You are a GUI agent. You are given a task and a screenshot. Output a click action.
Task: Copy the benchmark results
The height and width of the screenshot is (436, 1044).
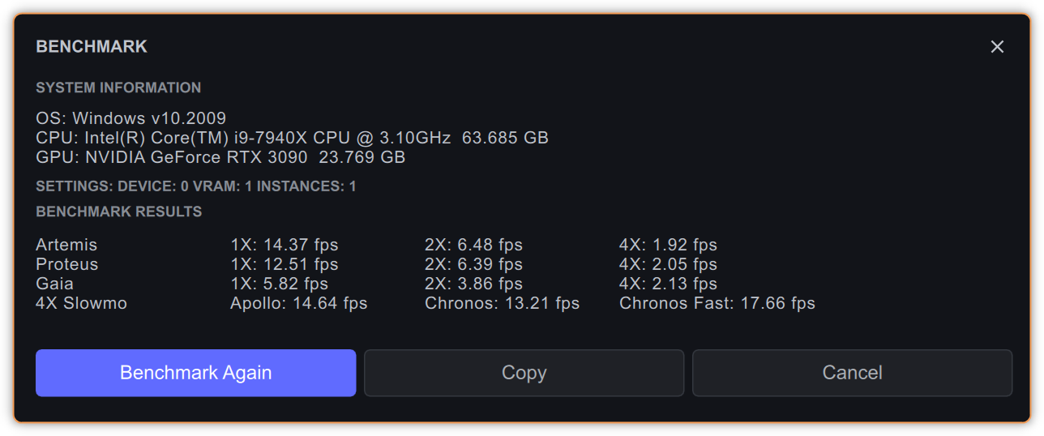coord(524,373)
